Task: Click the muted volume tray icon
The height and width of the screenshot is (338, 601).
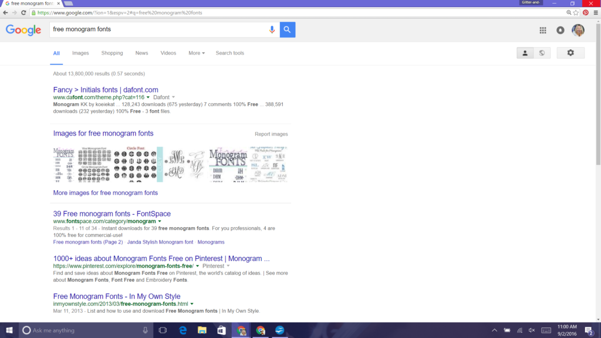Action: 532,330
